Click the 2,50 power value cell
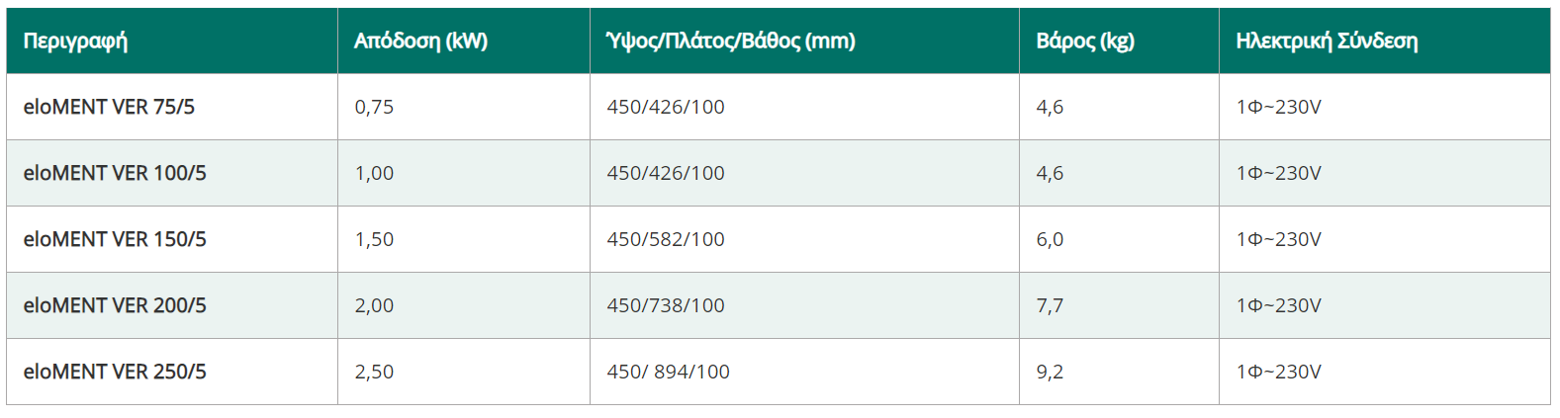Image resolution: width=1560 pixels, height=418 pixels. click(x=374, y=372)
